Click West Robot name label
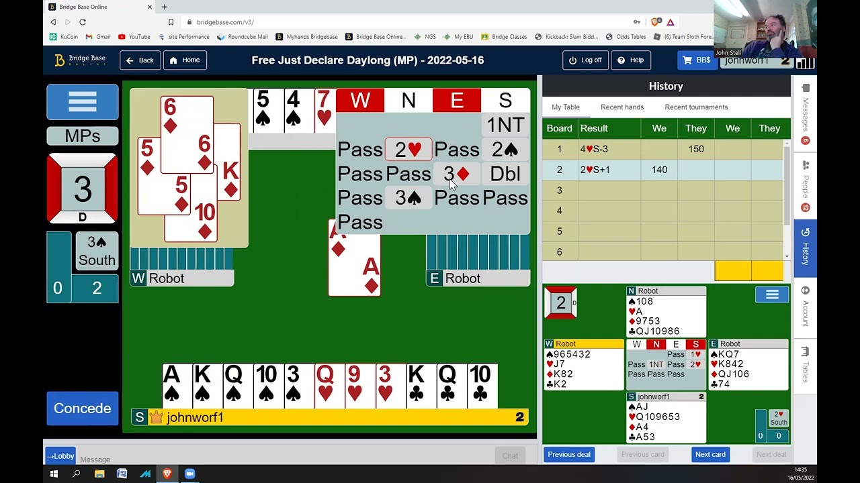Viewport: 860px width, 483px height. click(x=182, y=278)
